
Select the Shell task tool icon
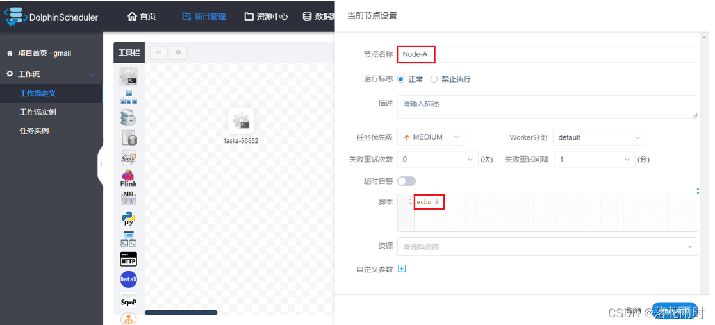[x=129, y=77]
